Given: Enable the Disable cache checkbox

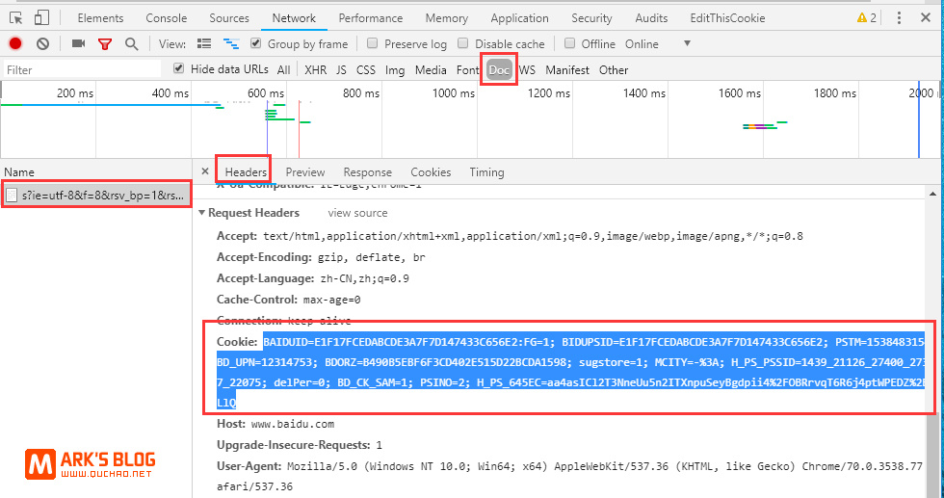Looking at the screenshot, I should point(462,43).
